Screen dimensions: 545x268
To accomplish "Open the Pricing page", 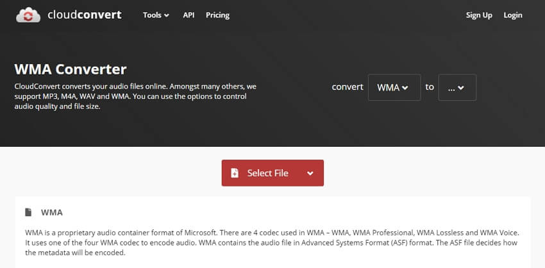I will pyautogui.click(x=217, y=15).
